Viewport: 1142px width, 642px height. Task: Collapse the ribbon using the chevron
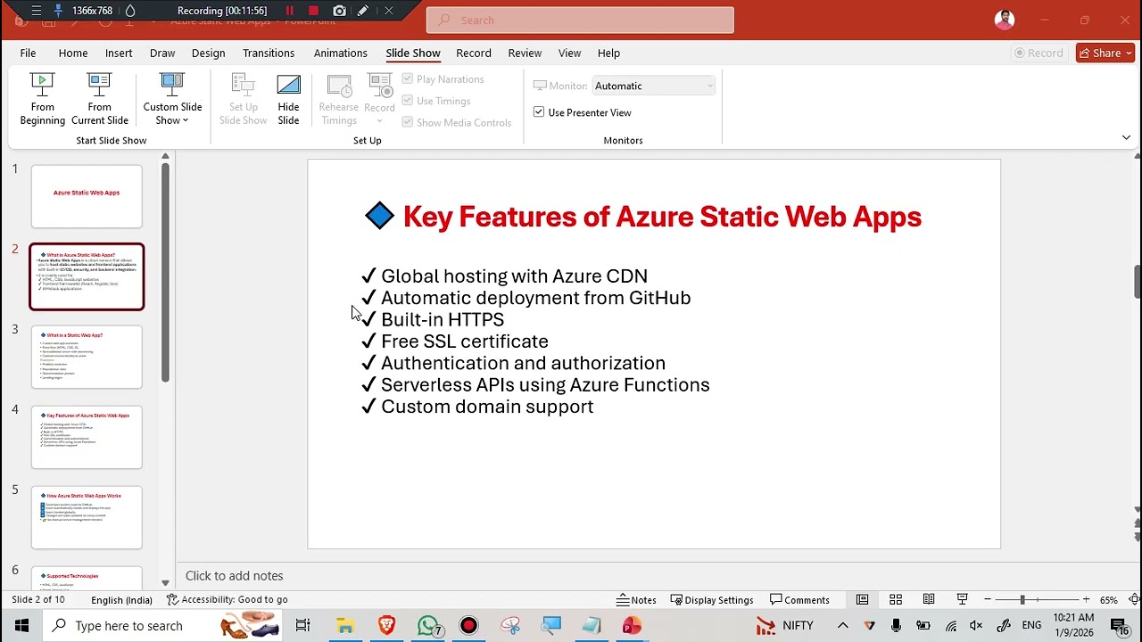coord(1126,137)
